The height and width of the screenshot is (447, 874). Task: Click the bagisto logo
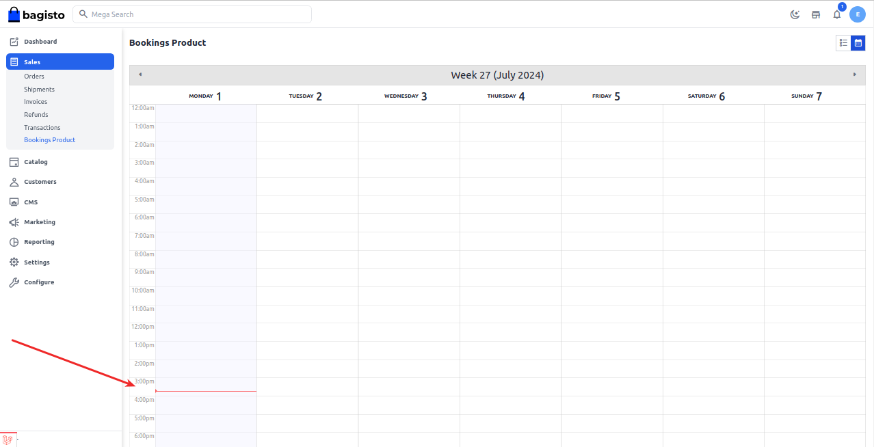click(x=36, y=14)
